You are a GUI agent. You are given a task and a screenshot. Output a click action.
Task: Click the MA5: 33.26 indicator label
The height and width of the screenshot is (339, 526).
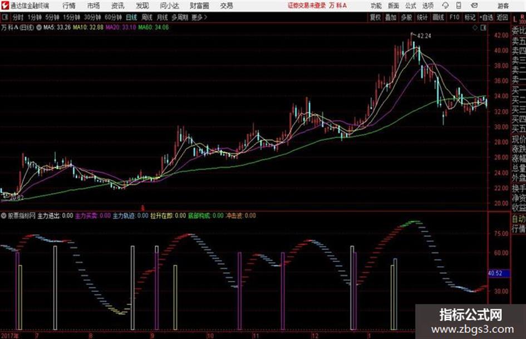[57, 27]
